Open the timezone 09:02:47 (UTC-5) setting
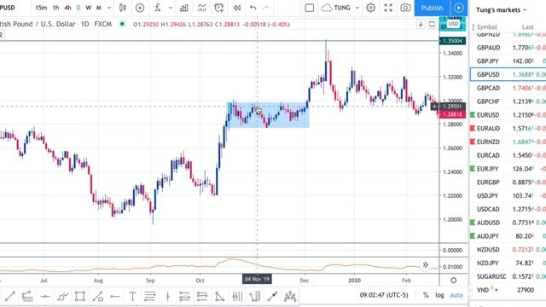This screenshot has height=307, width=546. 384,295
